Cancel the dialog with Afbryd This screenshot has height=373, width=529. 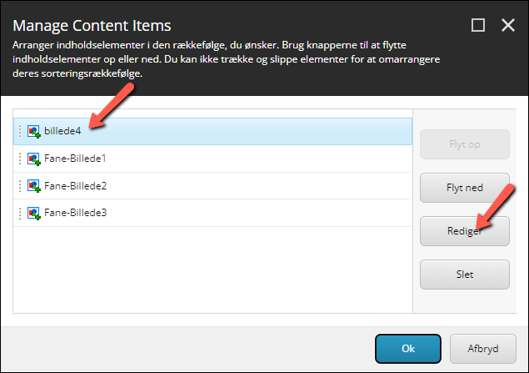click(x=483, y=349)
